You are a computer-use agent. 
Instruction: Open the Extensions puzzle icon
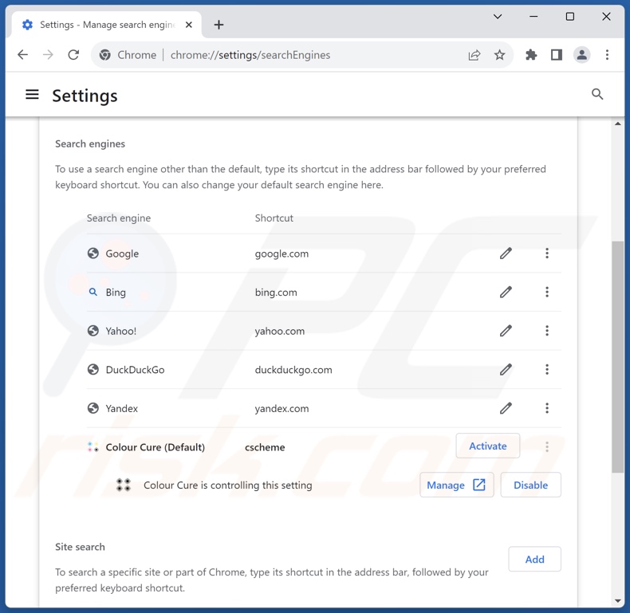pos(531,55)
